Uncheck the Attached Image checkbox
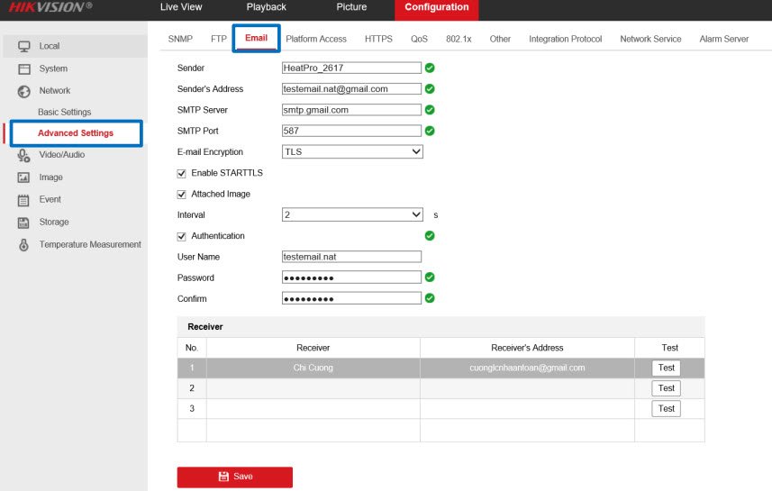772x491 pixels. [182, 195]
